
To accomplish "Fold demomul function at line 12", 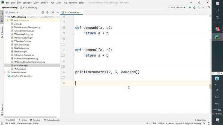I will point(74,50).
